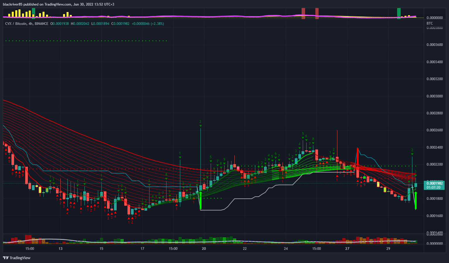449x263 pixels.
Task: Click the 0.0002600 price axis label
Action: [435, 130]
